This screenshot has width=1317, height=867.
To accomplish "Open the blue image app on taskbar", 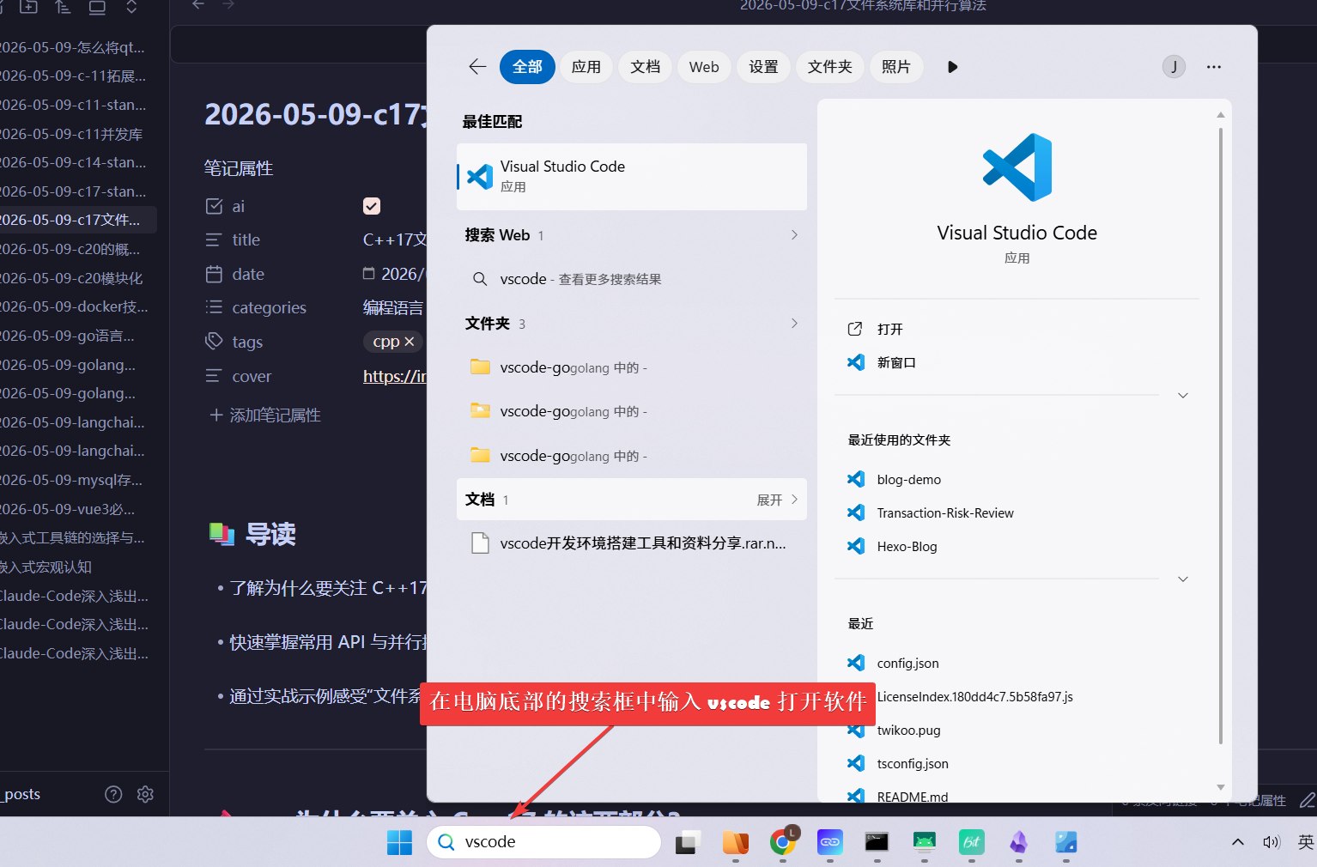I will (1065, 842).
